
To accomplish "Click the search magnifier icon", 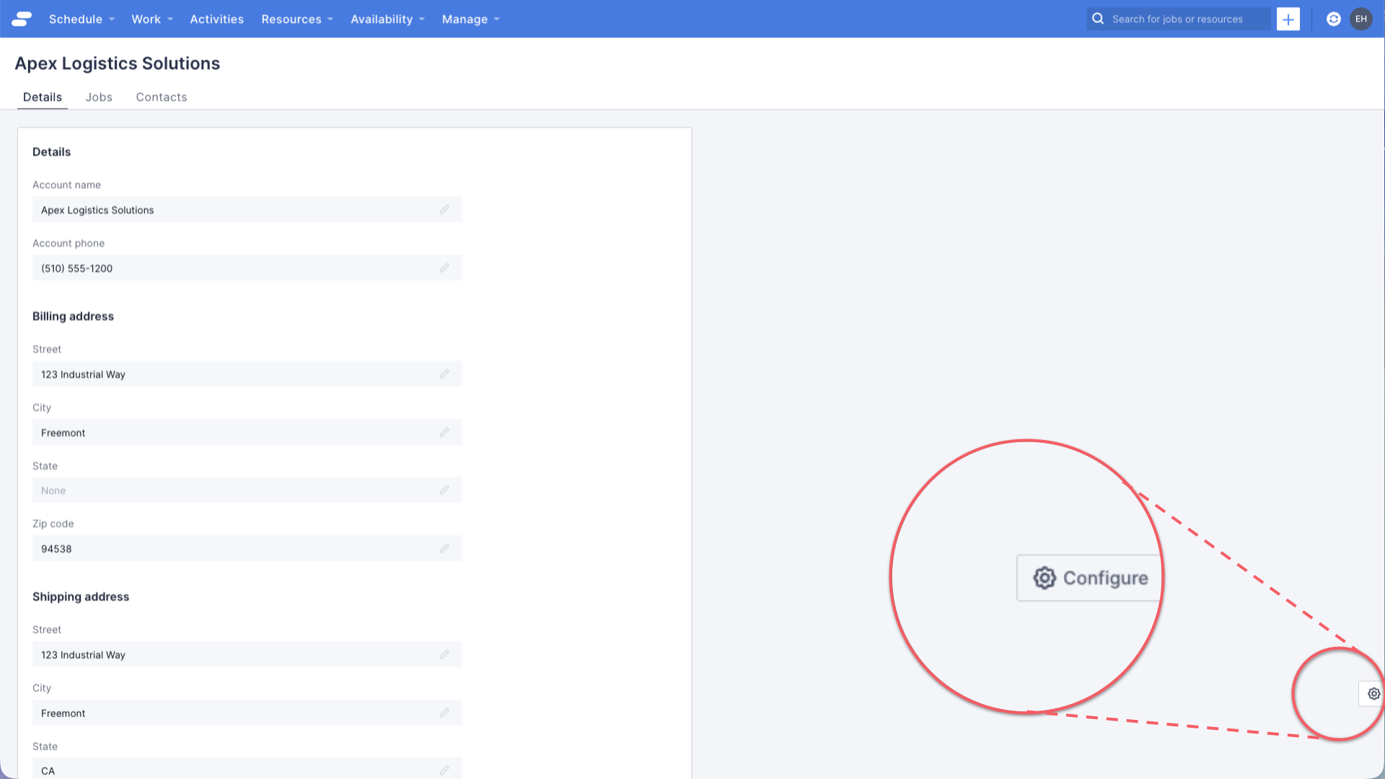I will coord(1098,19).
